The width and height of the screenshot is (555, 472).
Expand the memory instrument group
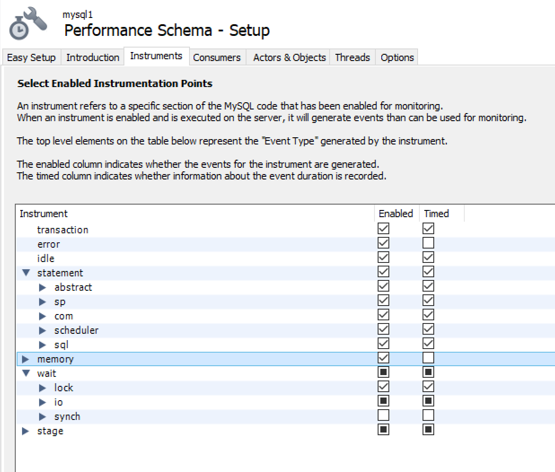[x=26, y=358]
